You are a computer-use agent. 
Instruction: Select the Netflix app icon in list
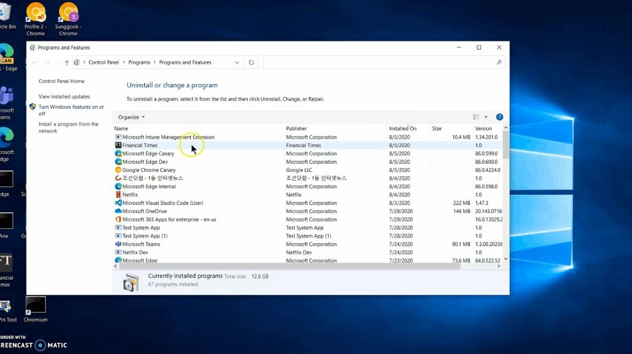tap(118, 195)
